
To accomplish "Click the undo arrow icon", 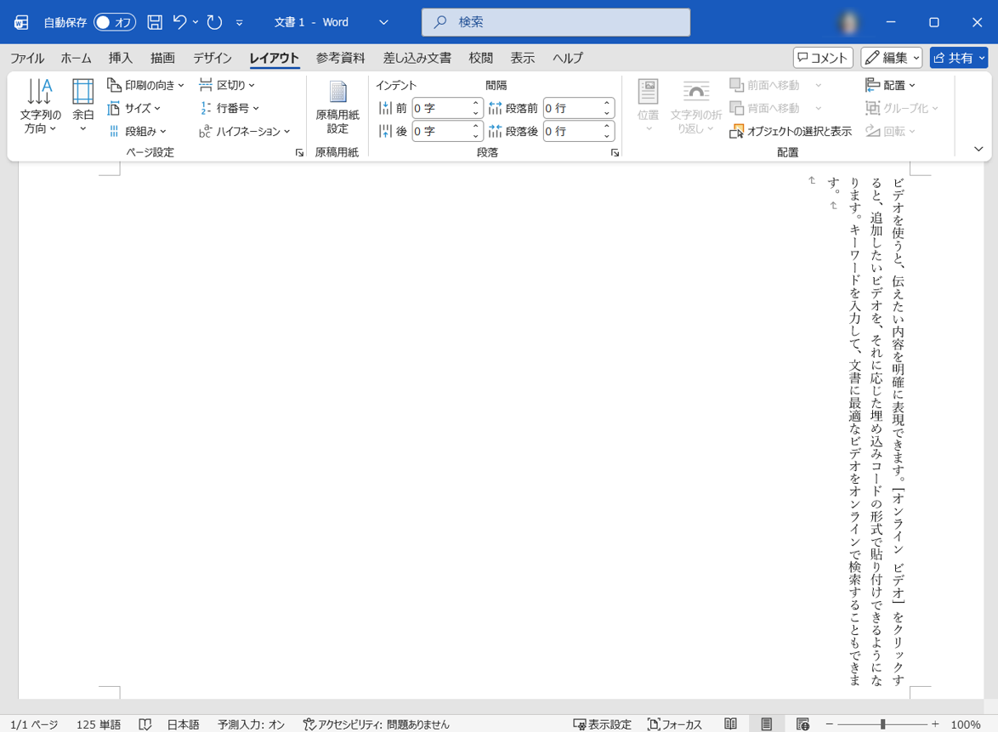I will click(179, 22).
